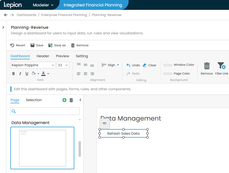Image resolution: width=229 pixels, height=173 pixels.
Task: Open the Kepion Poppins font dropdown
Action: click(33, 65)
